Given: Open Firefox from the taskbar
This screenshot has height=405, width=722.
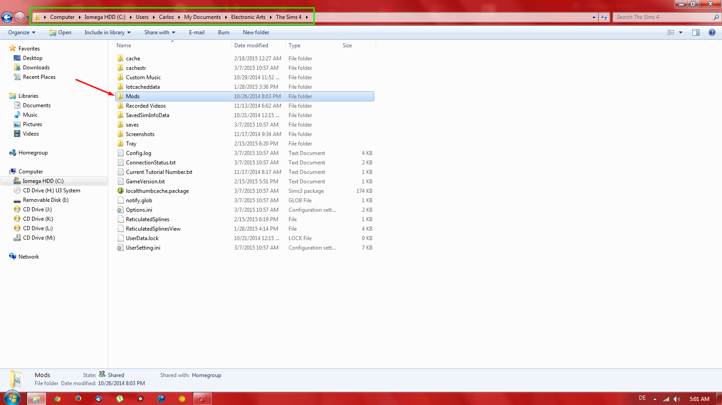Looking at the screenshot, I should pyautogui.click(x=78, y=399).
